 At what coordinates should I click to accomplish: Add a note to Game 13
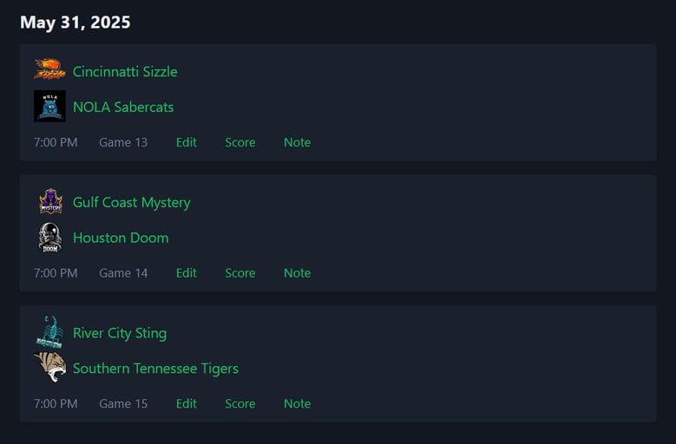297,142
